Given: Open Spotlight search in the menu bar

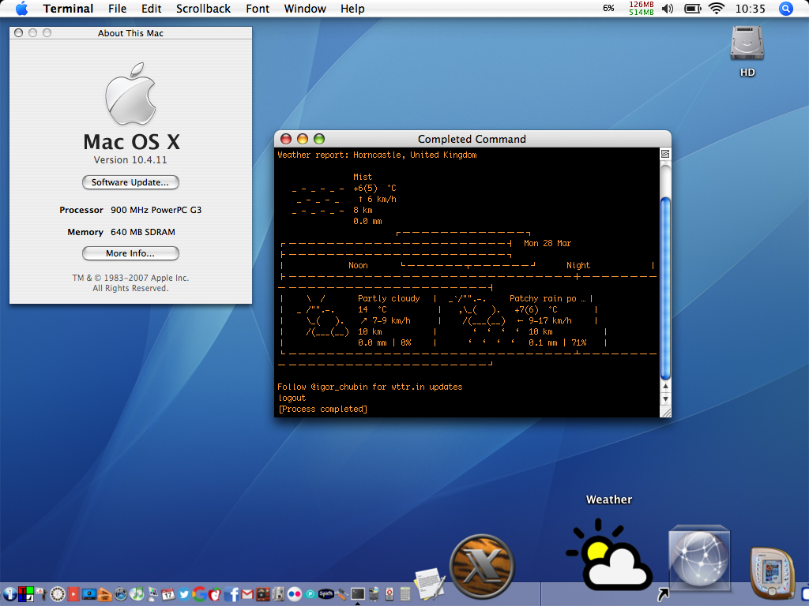Looking at the screenshot, I should (x=786, y=9).
